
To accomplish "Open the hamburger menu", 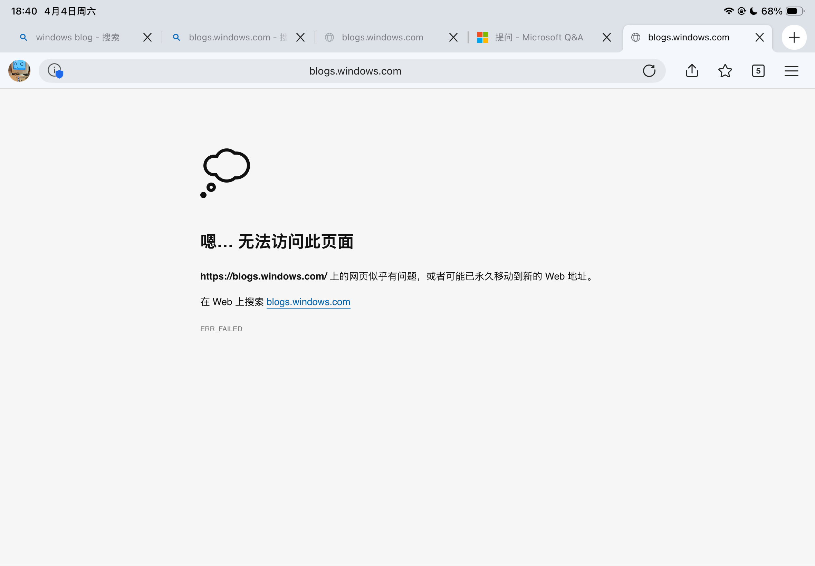I will pos(791,71).
